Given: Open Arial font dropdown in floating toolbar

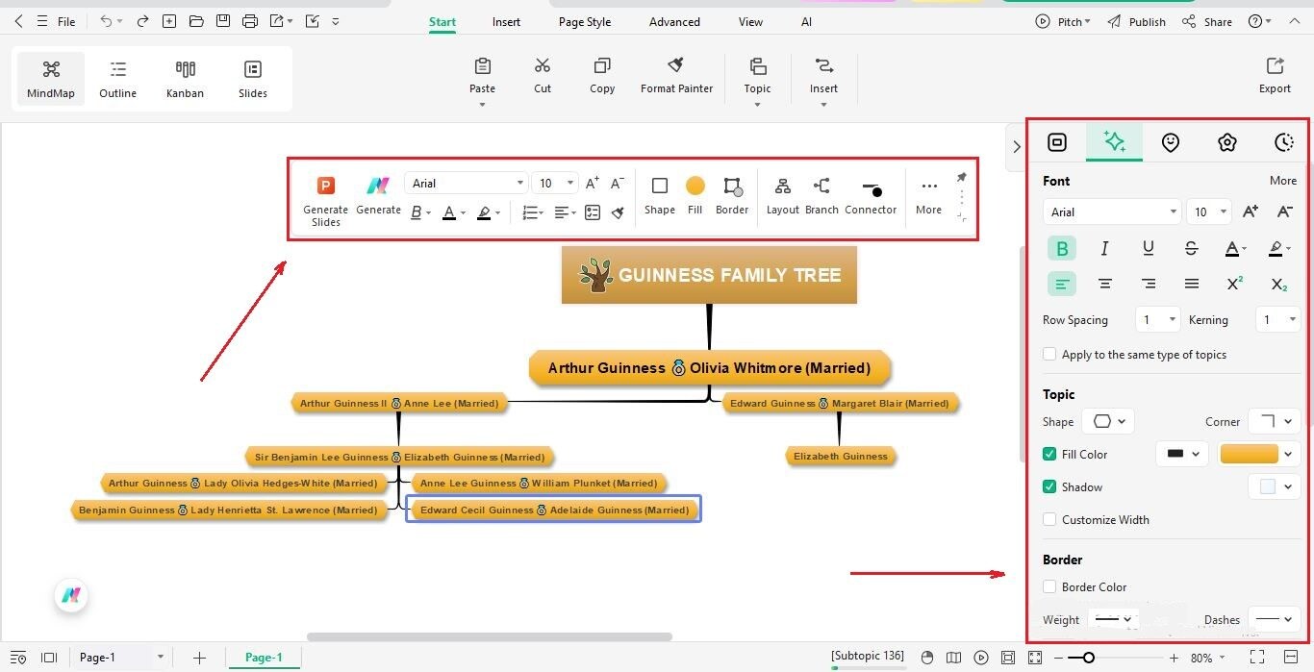Looking at the screenshot, I should (x=467, y=184).
